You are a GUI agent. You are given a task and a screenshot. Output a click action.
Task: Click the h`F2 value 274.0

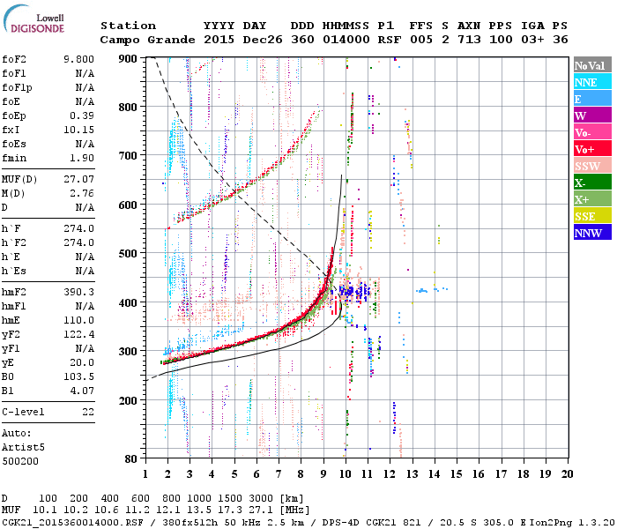pyautogui.click(x=78, y=242)
